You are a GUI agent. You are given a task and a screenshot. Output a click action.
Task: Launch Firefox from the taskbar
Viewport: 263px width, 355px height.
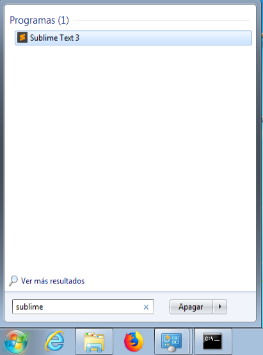(134, 342)
